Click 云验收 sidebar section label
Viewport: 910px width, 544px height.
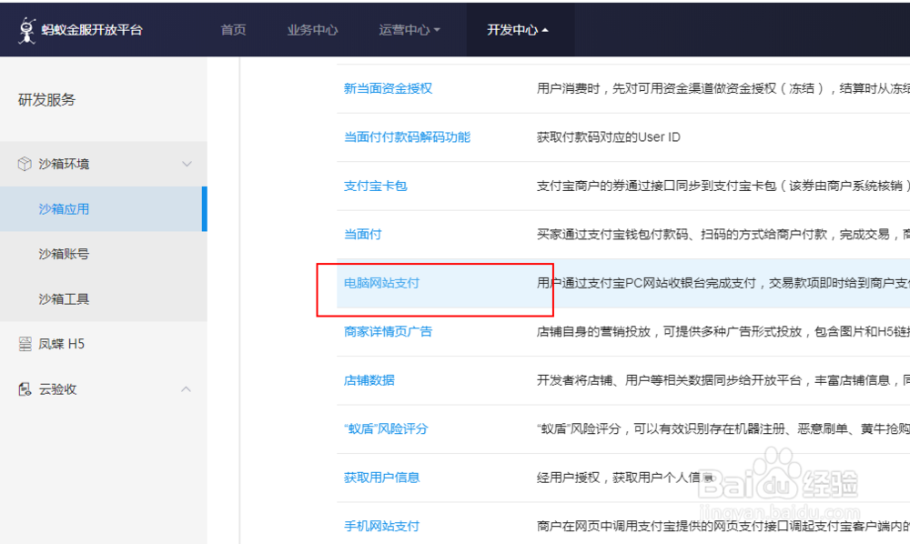coord(57,389)
